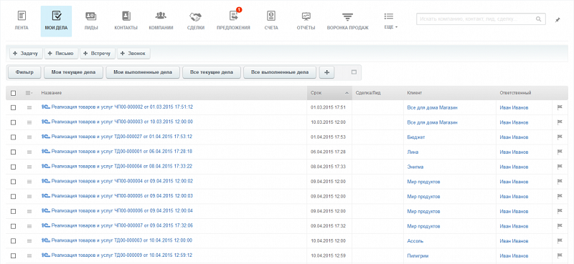Click the Название column header
The height and width of the screenshot is (264, 574).
(51, 93)
